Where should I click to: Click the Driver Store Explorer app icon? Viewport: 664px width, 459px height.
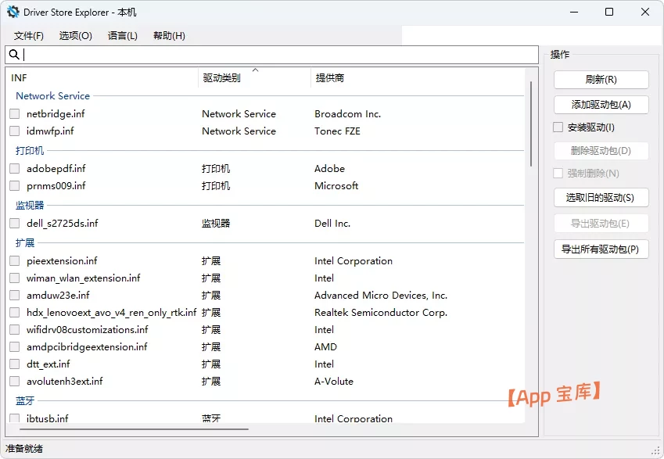pos(13,12)
